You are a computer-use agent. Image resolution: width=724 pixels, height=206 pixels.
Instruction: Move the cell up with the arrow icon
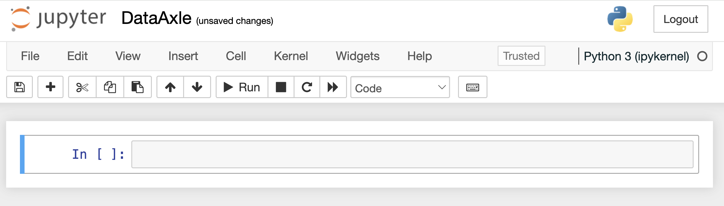pyautogui.click(x=170, y=87)
